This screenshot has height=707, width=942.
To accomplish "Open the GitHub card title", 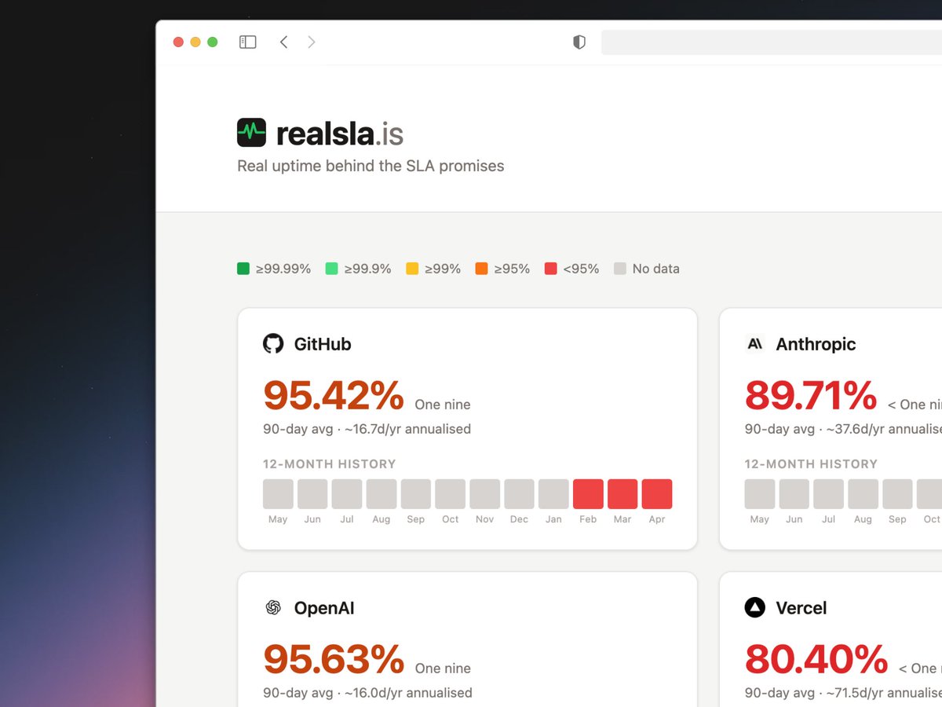I will click(x=323, y=344).
